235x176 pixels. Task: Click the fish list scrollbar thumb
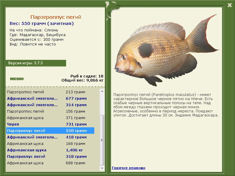(x=102, y=140)
